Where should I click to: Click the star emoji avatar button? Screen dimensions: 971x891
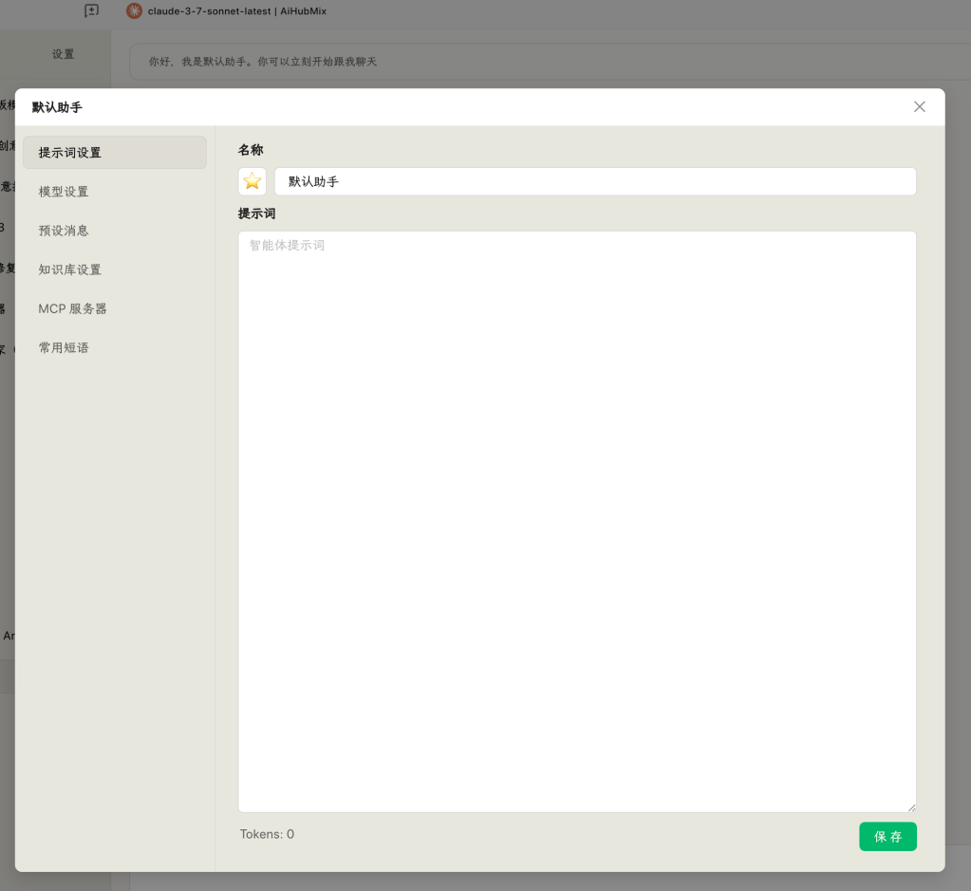(252, 181)
